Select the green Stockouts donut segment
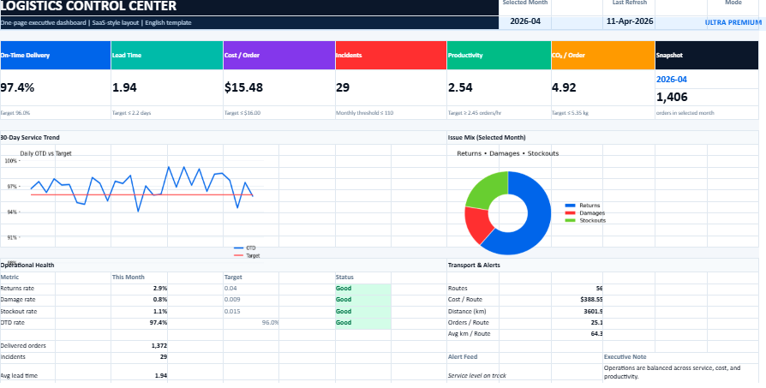Viewport: 766px width, 388px height. [x=487, y=188]
